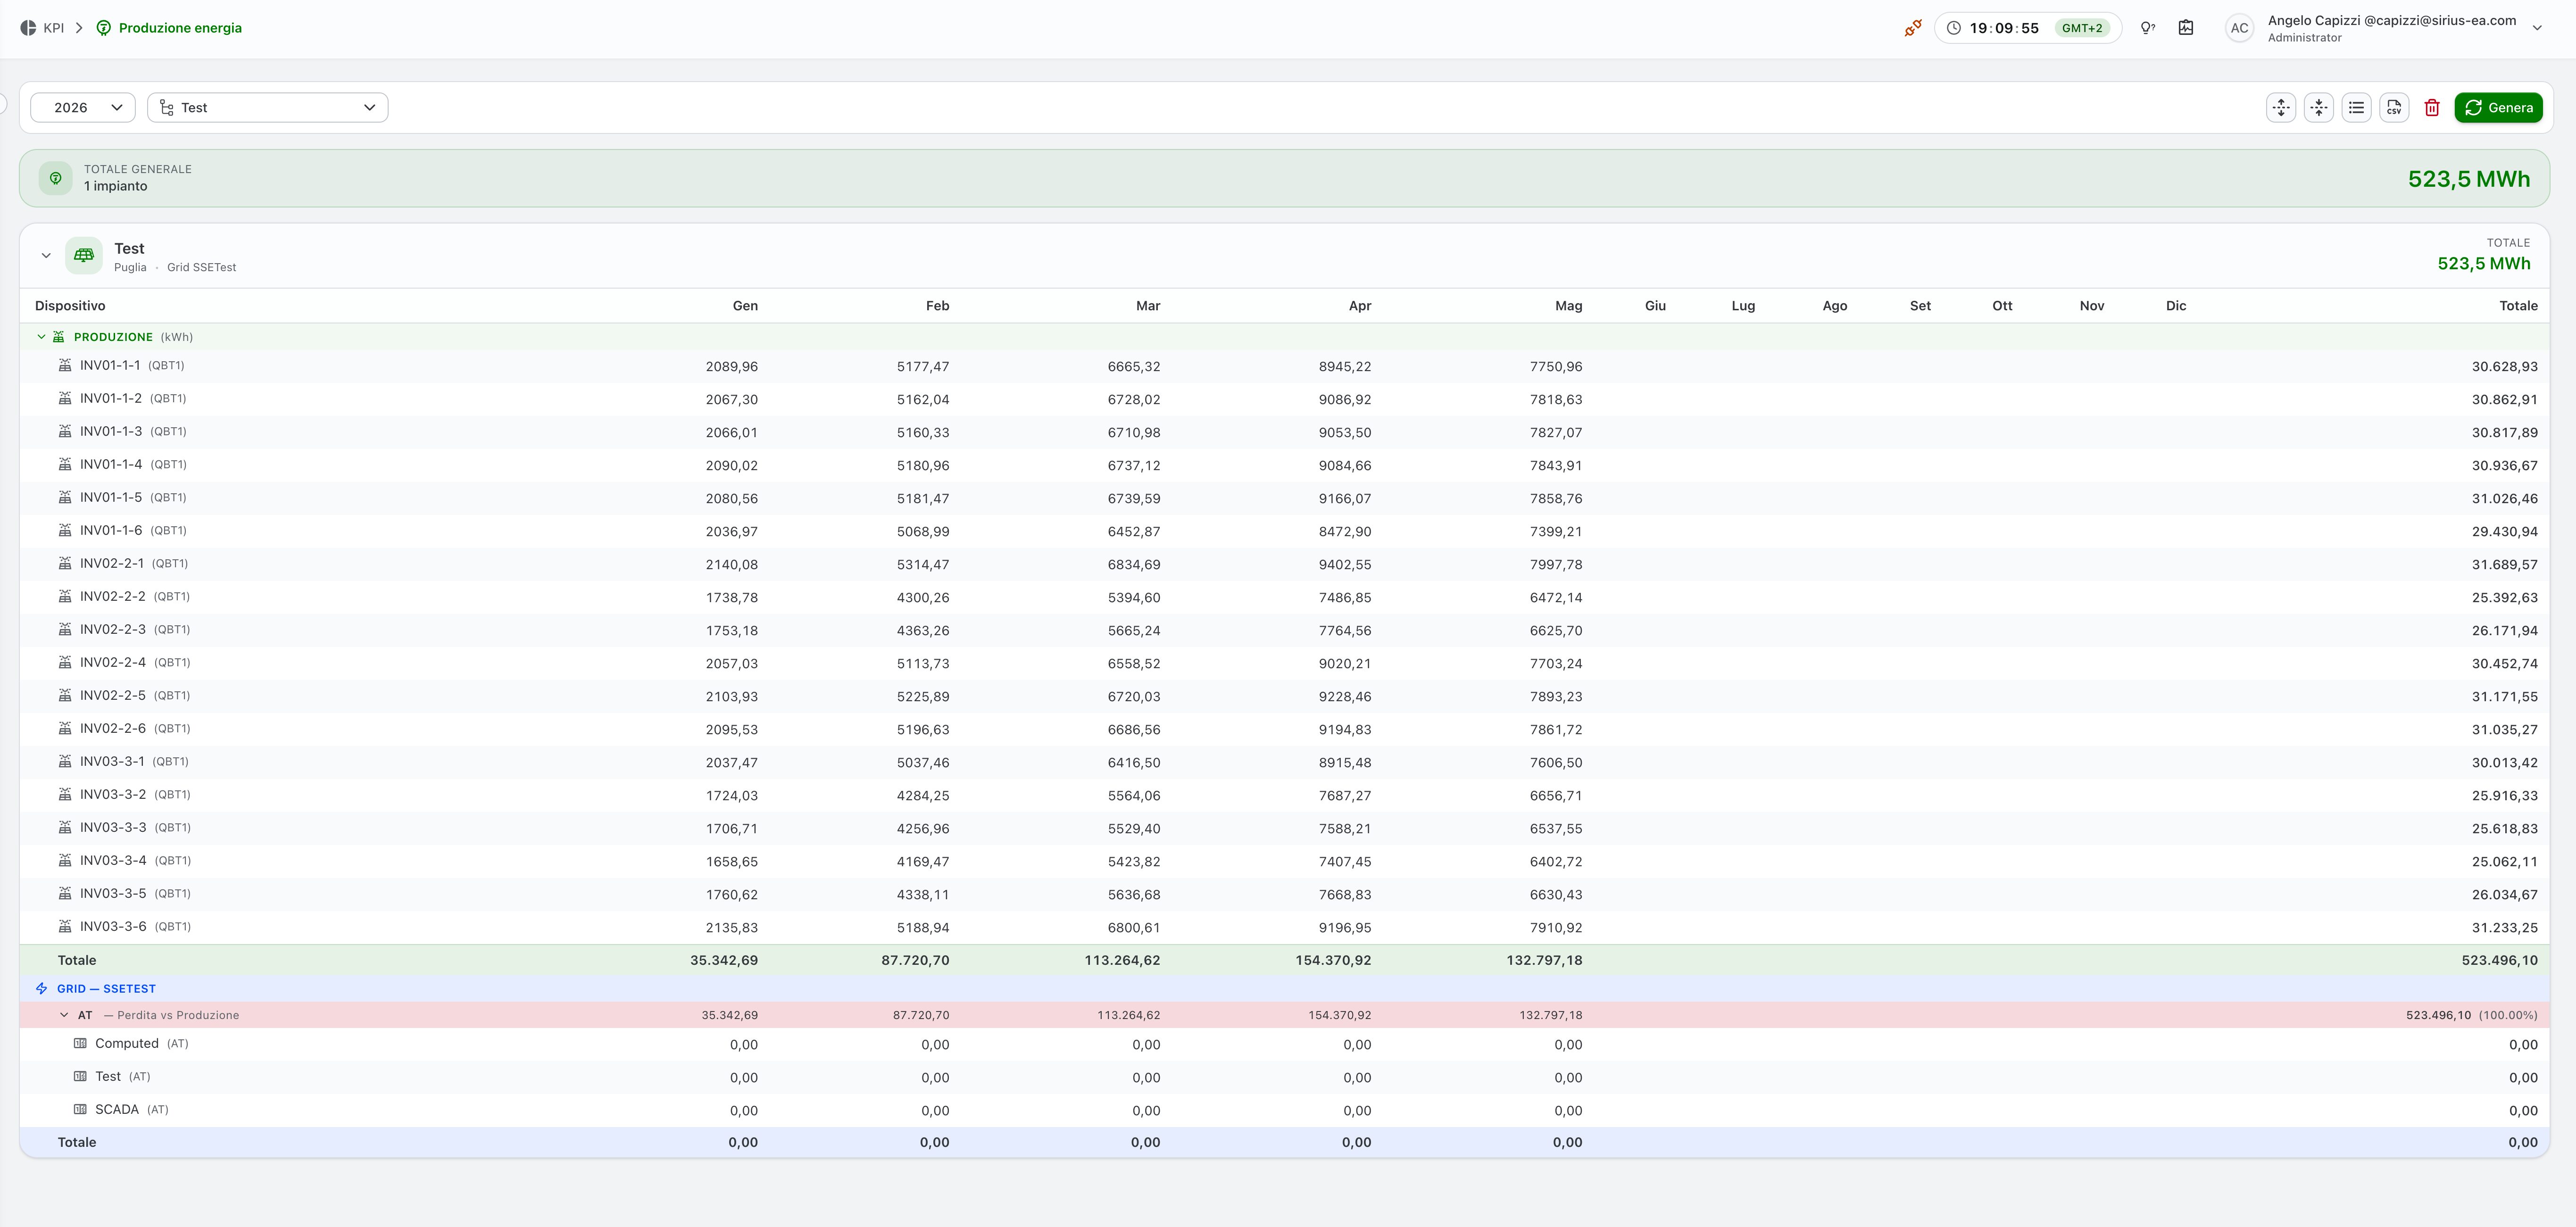The width and height of the screenshot is (2576, 1227).
Task: Click the SCADA (AT) meter icon
Action: 80,1110
